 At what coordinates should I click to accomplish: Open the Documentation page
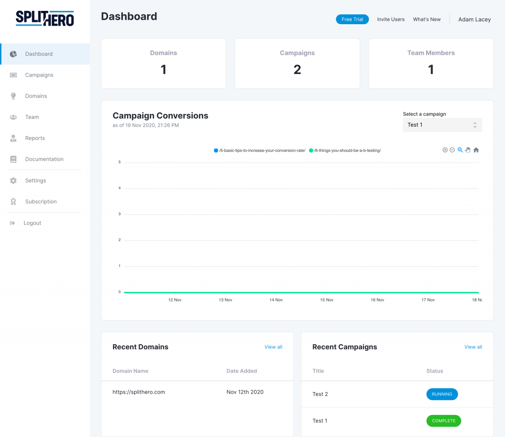pyautogui.click(x=45, y=159)
